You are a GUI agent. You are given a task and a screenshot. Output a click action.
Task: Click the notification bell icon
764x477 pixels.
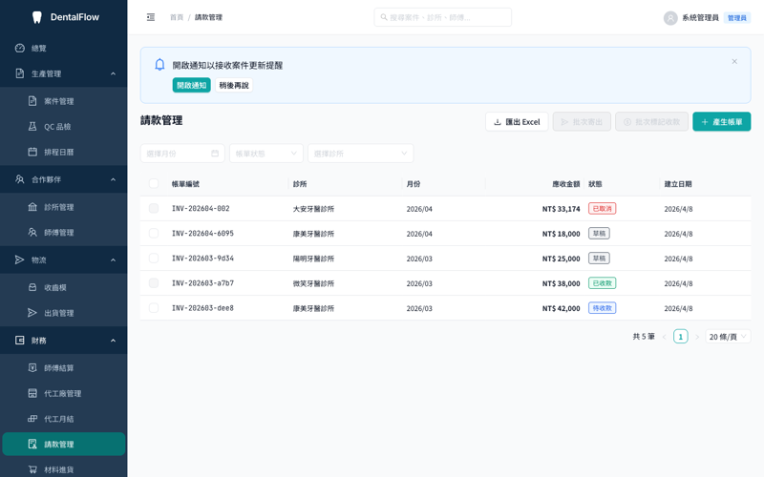point(159,65)
